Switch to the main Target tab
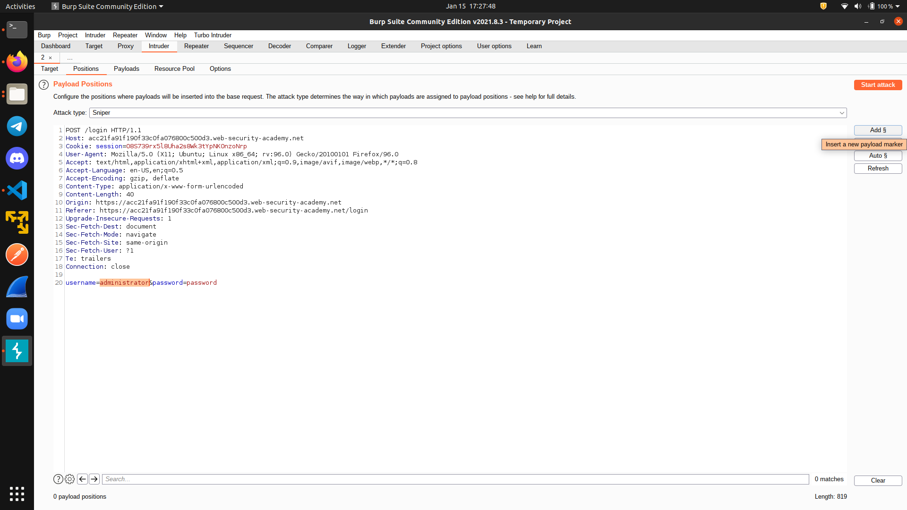The width and height of the screenshot is (907, 510). pos(94,46)
